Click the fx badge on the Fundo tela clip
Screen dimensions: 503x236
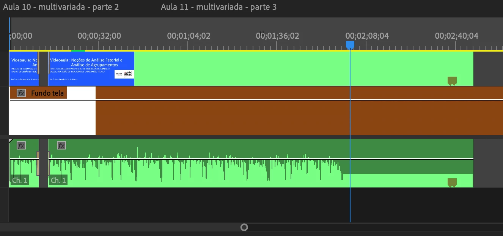coord(21,93)
